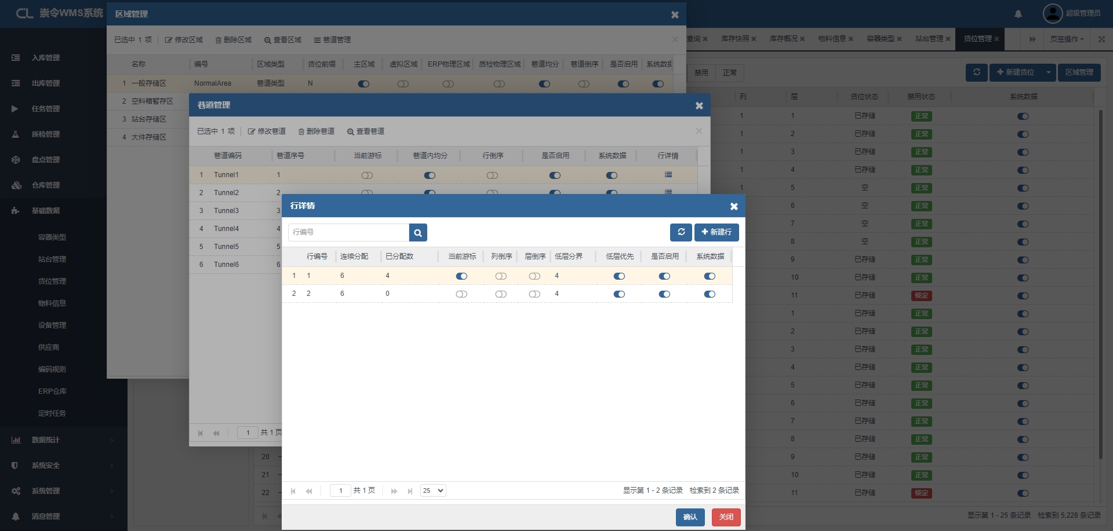The width and height of the screenshot is (1113, 531).
Task: Go to next page in 行详情 pager
Action: (x=394, y=491)
